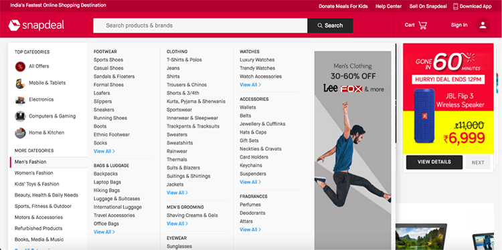This screenshot has height=250, width=502.
Task: Click the Download App phone icon
Action: [456, 7]
